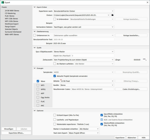
Task: Click the Codec-Einstellungen button
Action: pyautogui.click(x=131, y=89)
